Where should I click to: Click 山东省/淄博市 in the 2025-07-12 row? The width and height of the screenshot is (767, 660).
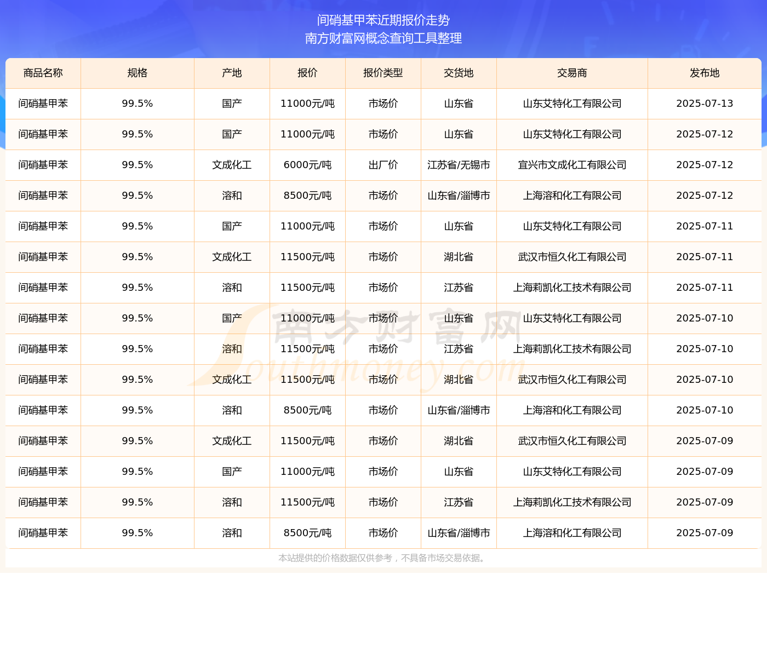tap(459, 196)
